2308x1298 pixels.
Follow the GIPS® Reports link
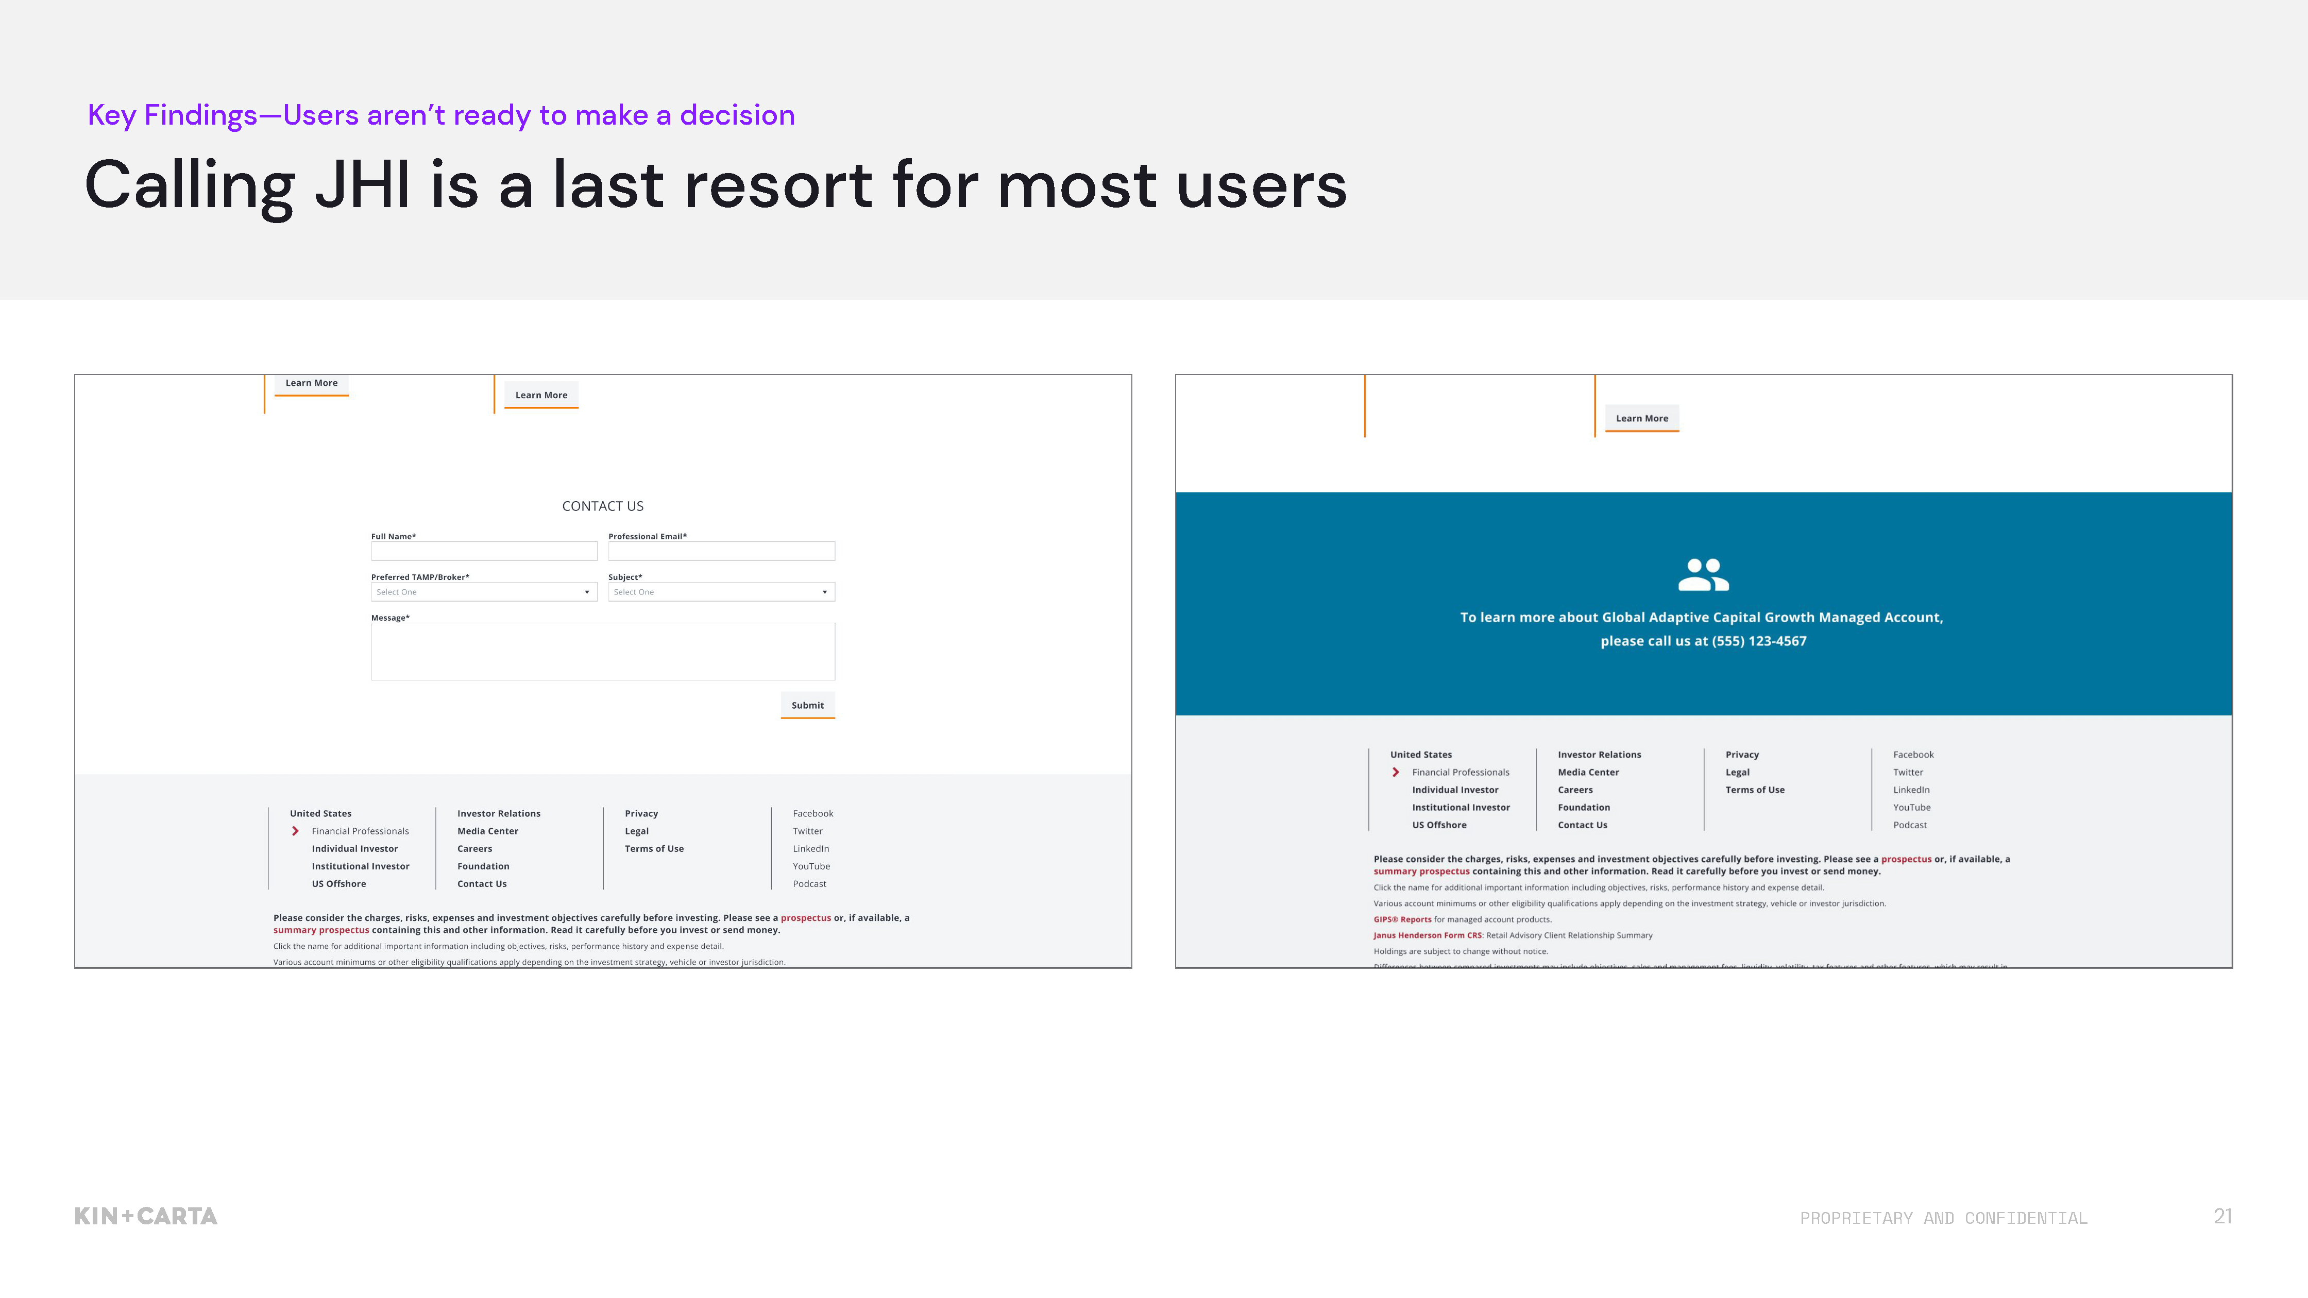click(1402, 919)
